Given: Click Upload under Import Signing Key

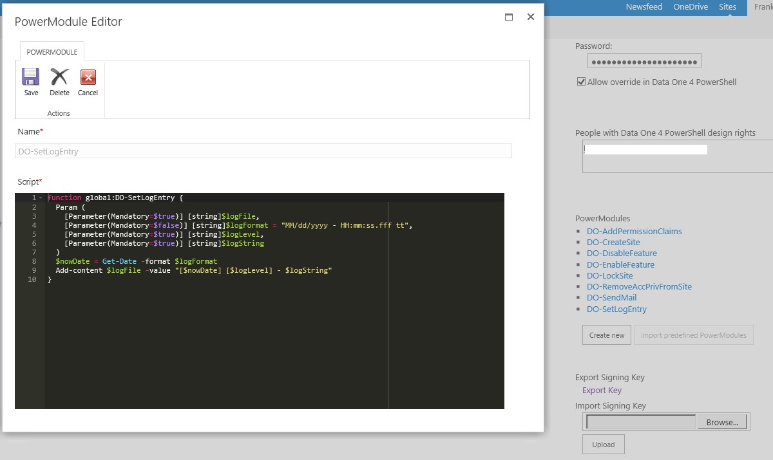Looking at the screenshot, I should point(603,444).
